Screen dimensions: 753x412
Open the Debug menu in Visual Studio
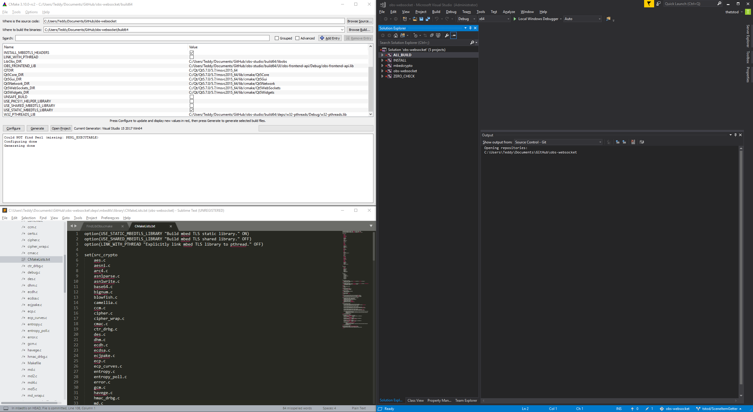tap(451, 12)
